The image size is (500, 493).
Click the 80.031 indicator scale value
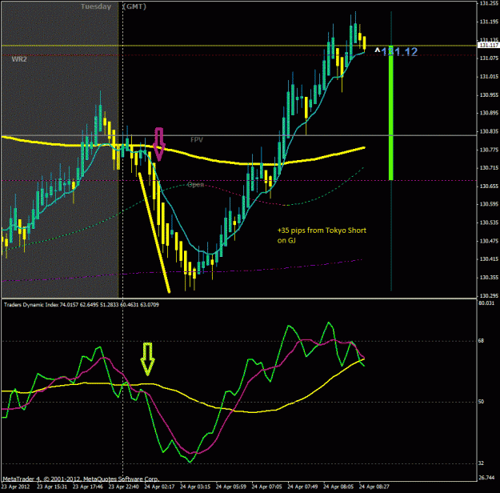486,303
